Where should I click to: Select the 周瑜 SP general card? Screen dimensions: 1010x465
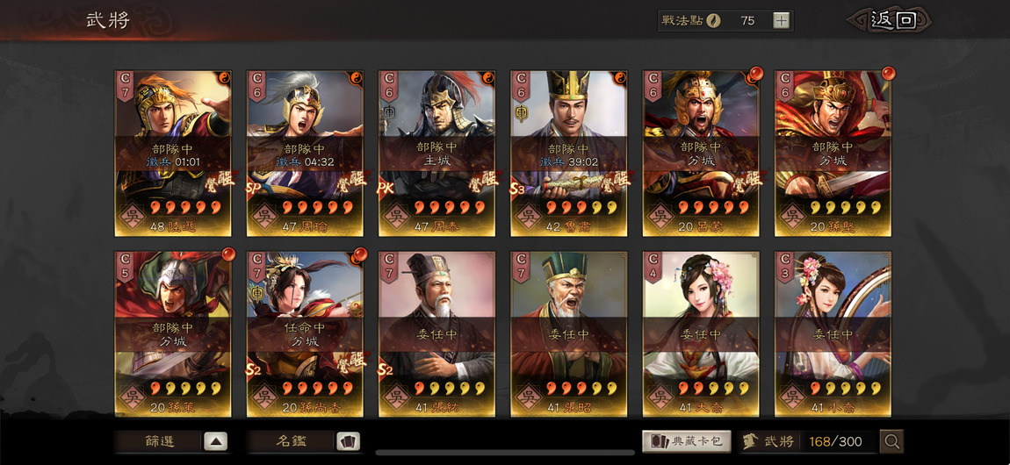306,154
